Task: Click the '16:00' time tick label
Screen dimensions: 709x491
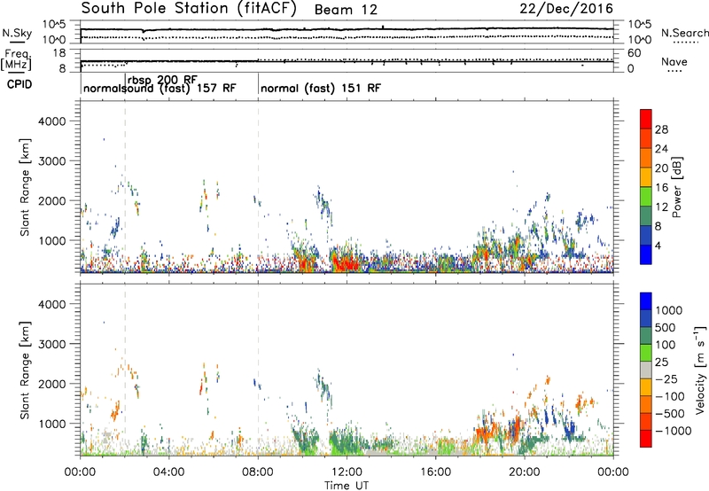Action: coord(435,472)
